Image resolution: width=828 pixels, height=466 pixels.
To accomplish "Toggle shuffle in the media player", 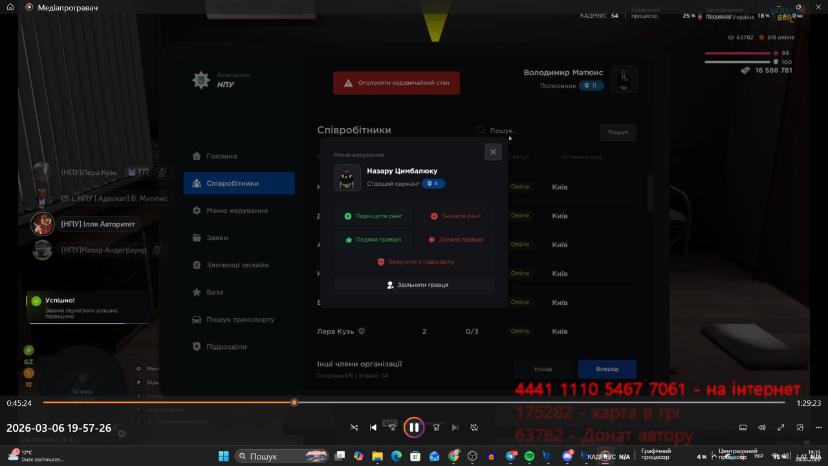I will click(x=354, y=428).
